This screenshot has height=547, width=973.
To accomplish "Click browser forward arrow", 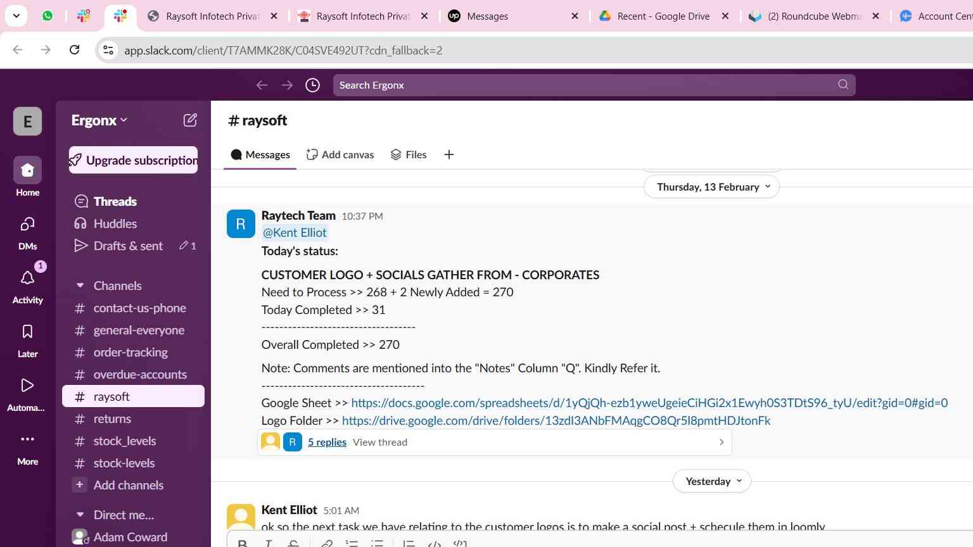I will [46, 50].
